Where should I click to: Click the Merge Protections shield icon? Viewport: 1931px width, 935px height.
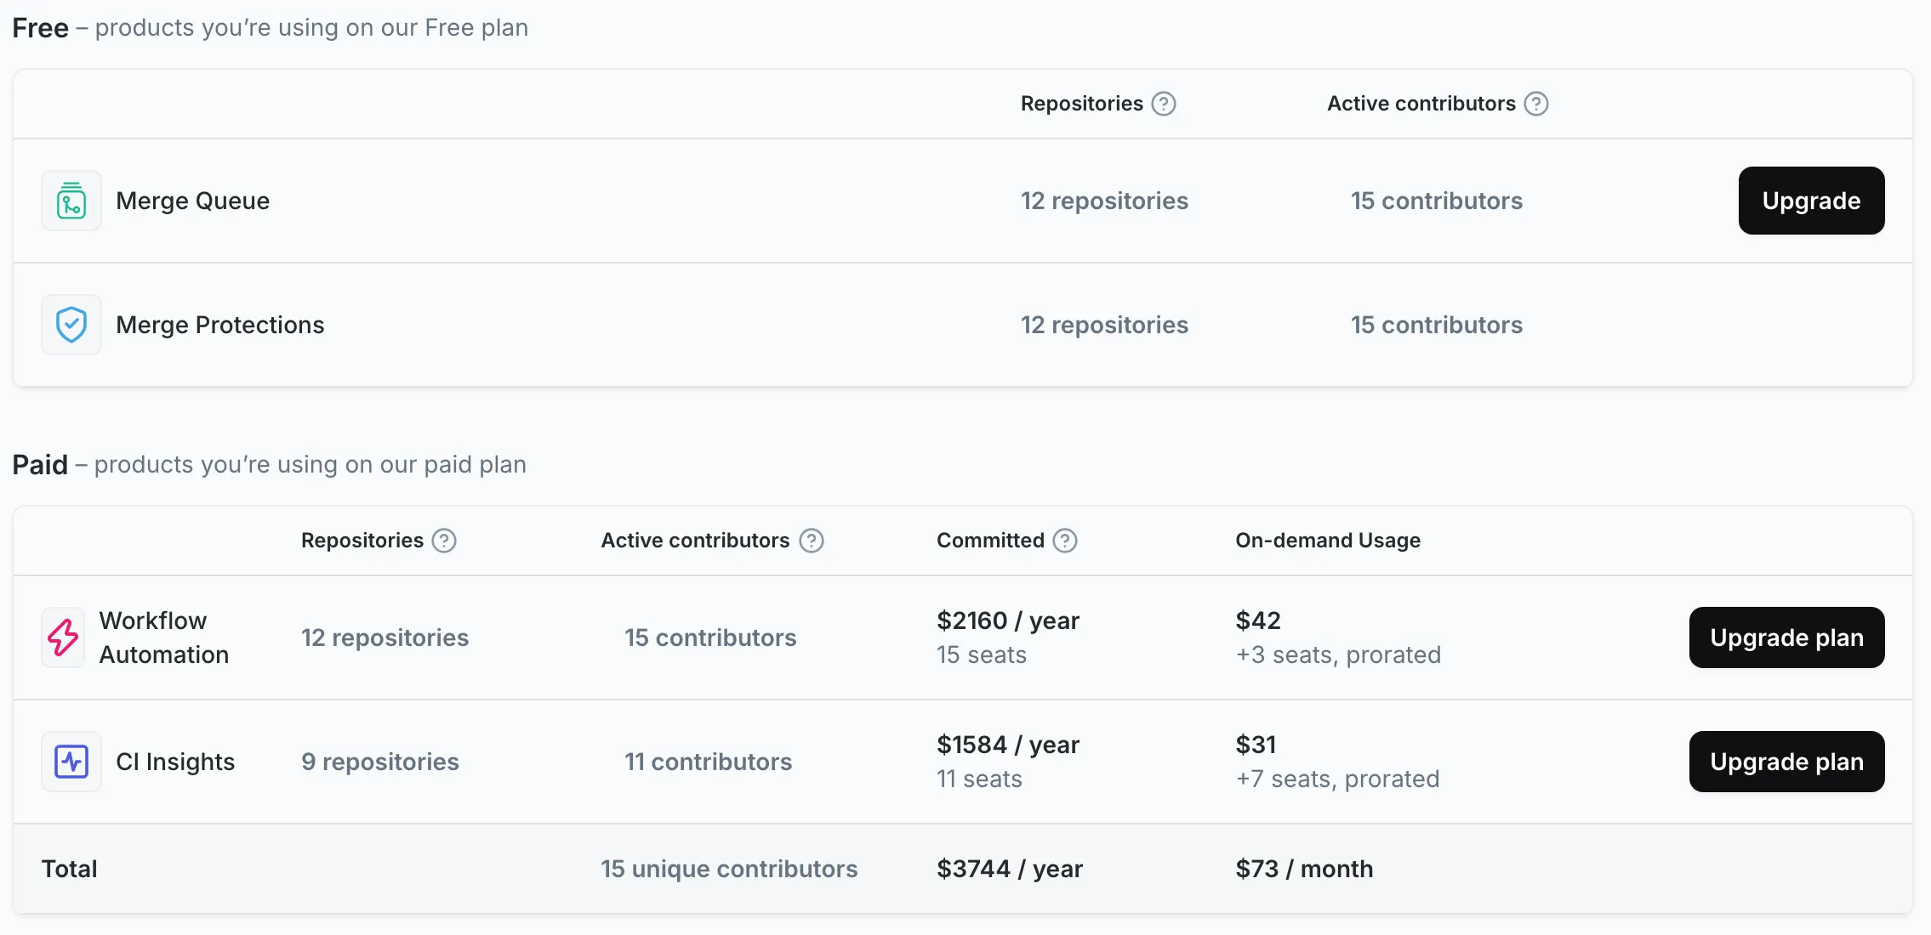[x=71, y=325]
